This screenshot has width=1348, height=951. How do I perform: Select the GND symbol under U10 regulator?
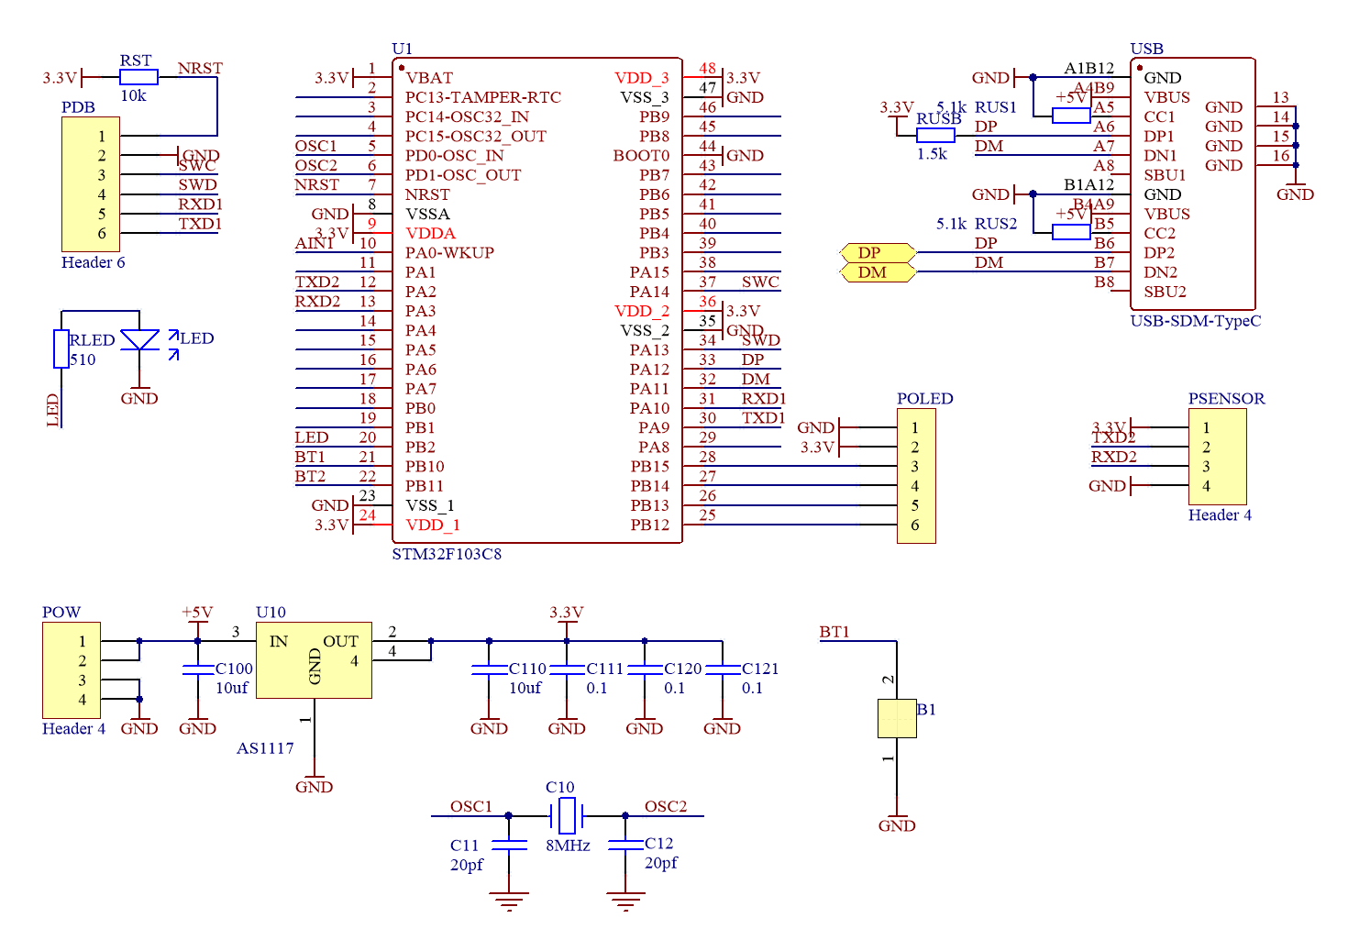315,783
